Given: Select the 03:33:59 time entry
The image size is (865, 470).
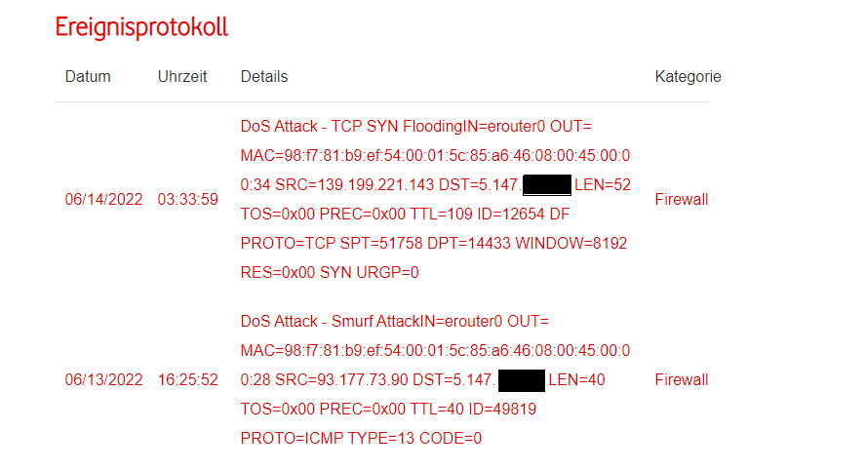Looking at the screenshot, I should click(187, 199).
